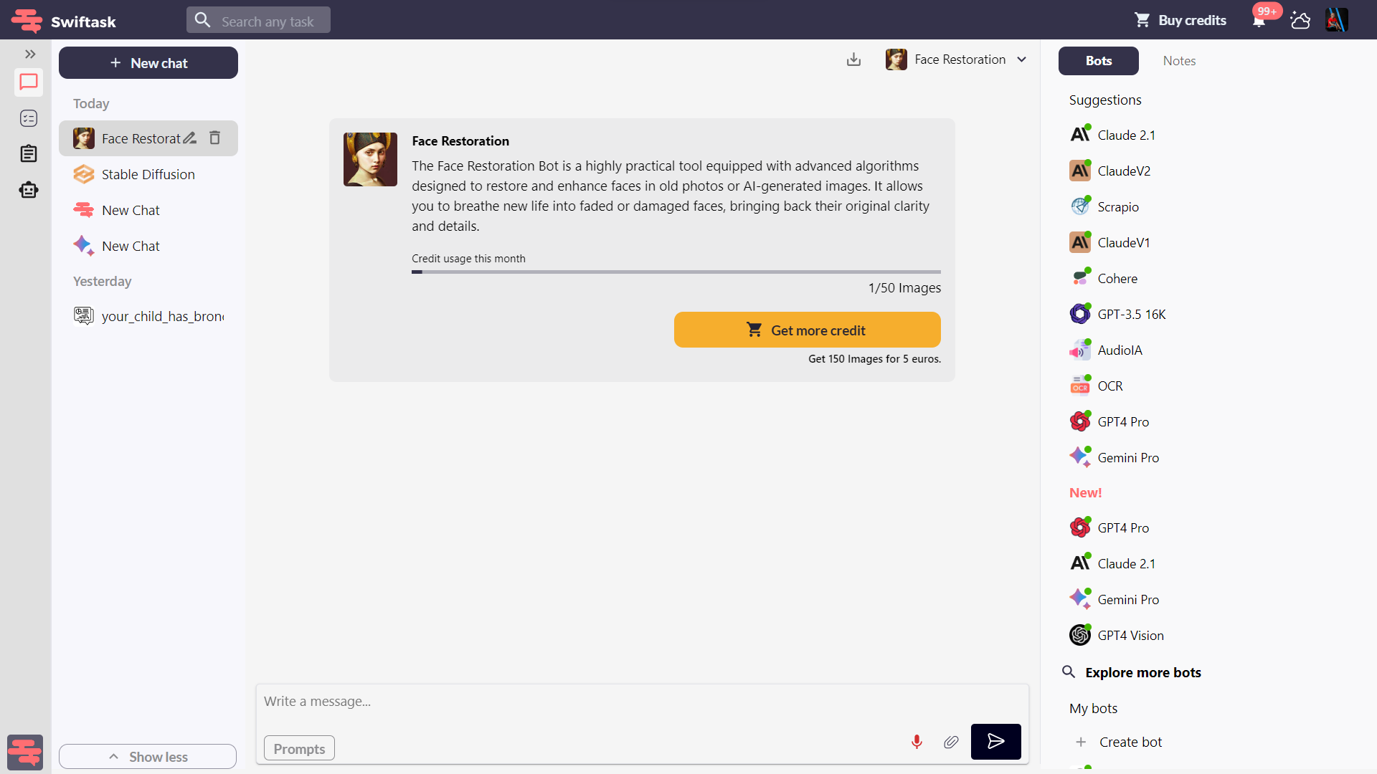1377x774 pixels.
Task: Click the download conversation icon
Action: point(853,59)
